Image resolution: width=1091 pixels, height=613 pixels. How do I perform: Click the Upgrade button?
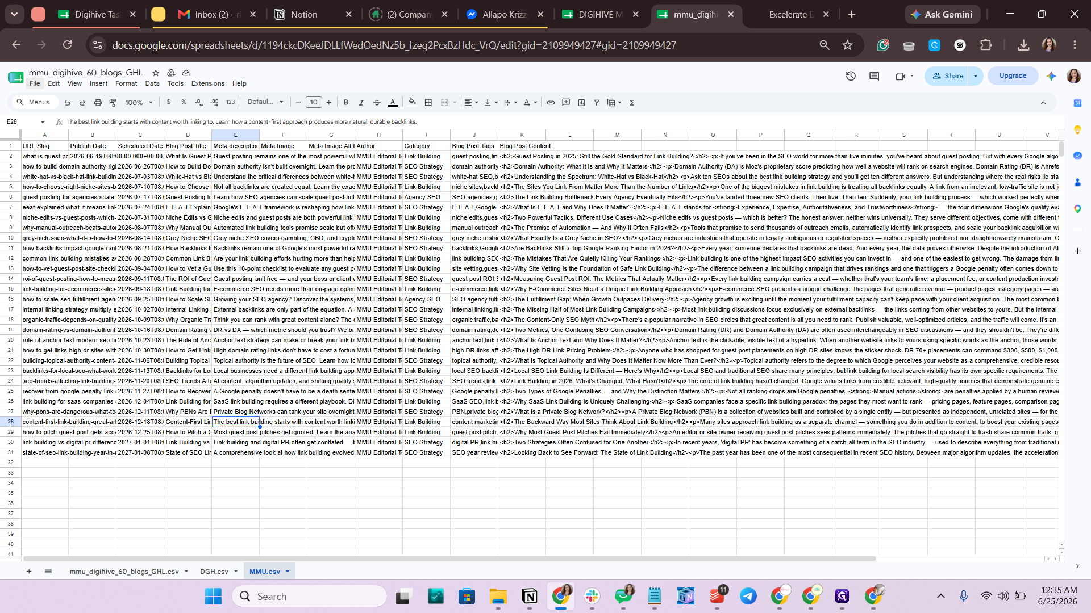point(1013,75)
